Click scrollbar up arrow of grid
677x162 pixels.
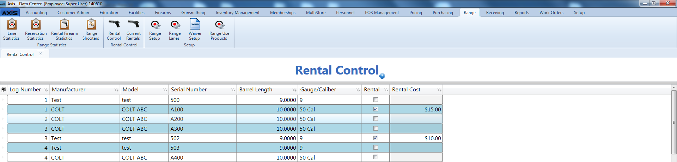click(x=674, y=87)
